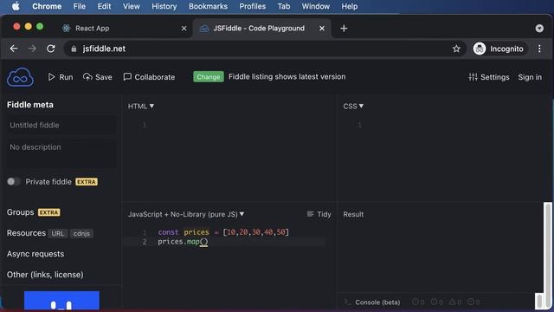554x312 pixels.
Task: Click the blue banner thumbnail in sidebar
Action: tap(61, 301)
